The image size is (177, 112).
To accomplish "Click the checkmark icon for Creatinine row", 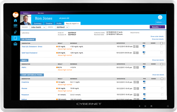I will click(x=137, y=82).
